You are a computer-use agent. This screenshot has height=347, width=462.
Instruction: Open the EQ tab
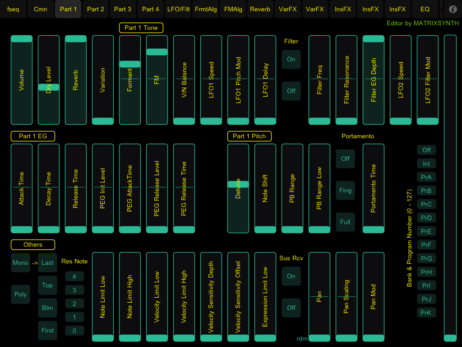click(425, 9)
